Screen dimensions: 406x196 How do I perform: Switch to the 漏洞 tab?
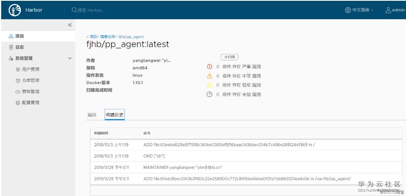pyautogui.click(x=92, y=115)
